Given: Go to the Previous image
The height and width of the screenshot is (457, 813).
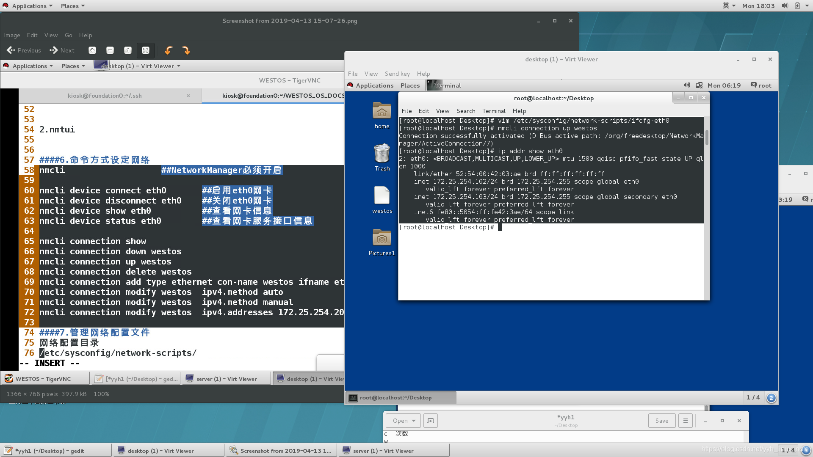Looking at the screenshot, I should click(x=24, y=50).
